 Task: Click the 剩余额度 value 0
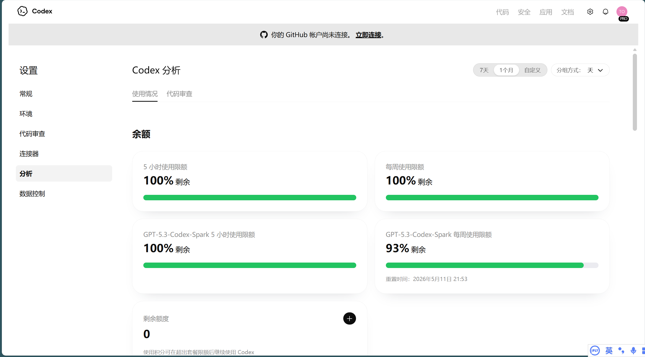(147, 334)
